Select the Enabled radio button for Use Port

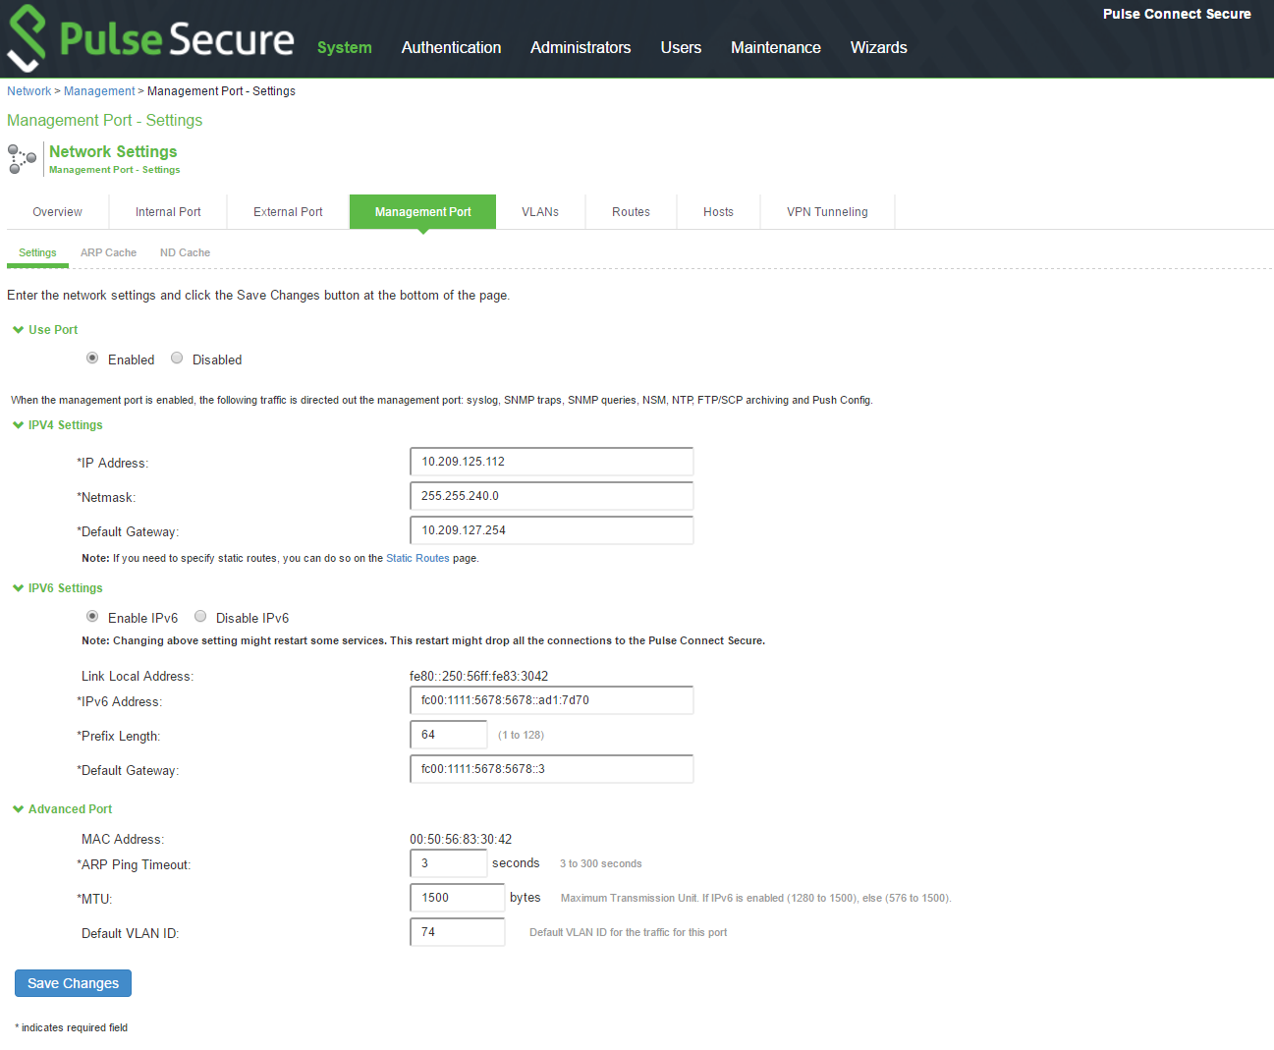point(92,359)
